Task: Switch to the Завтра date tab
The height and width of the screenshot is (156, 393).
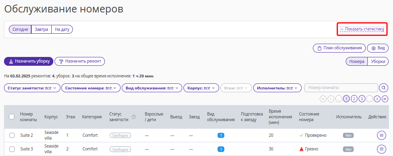Action: pyautogui.click(x=41, y=29)
